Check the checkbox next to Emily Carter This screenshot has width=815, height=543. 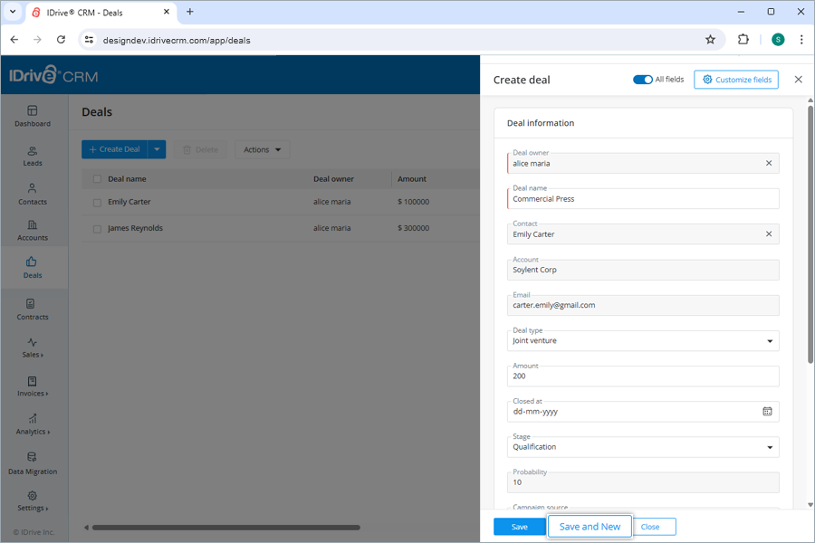point(97,202)
